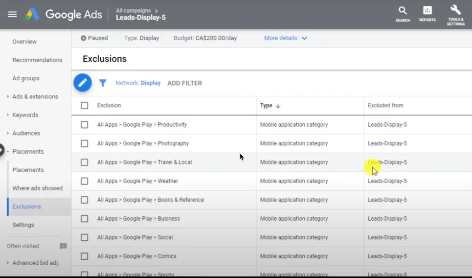Image resolution: width=472 pixels, height=278 pixels.
Task: Check the Productivity exclusion row
Action: point(84,125)
